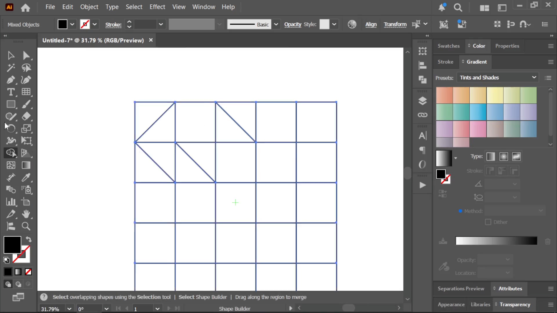Close the Untitled-7 document tab
The height and width of the screenshot is (313, 557).
point(151,40)
